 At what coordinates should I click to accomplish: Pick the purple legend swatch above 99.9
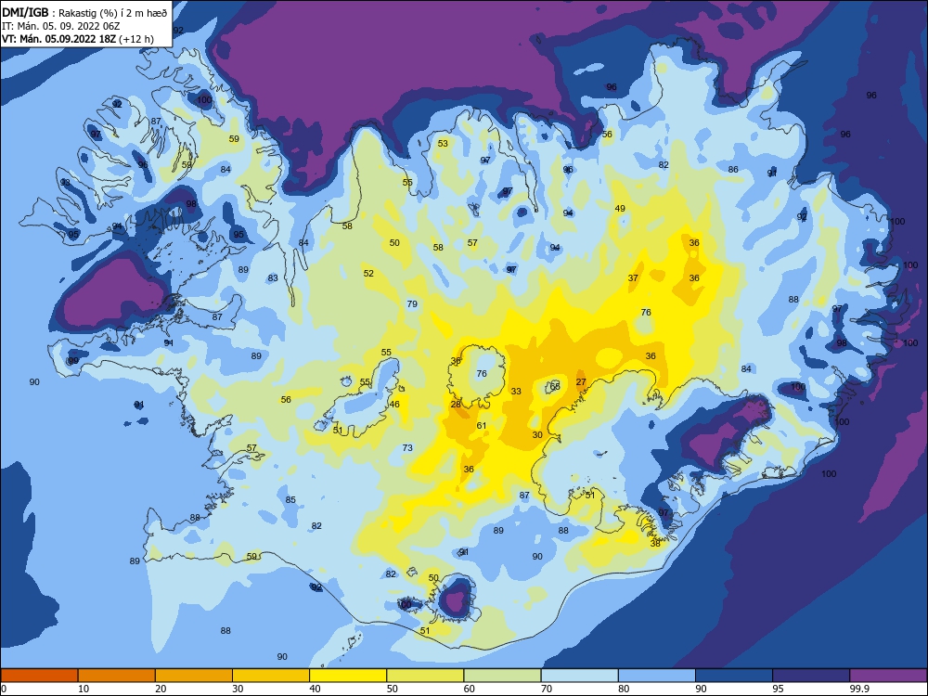[888, 676]
